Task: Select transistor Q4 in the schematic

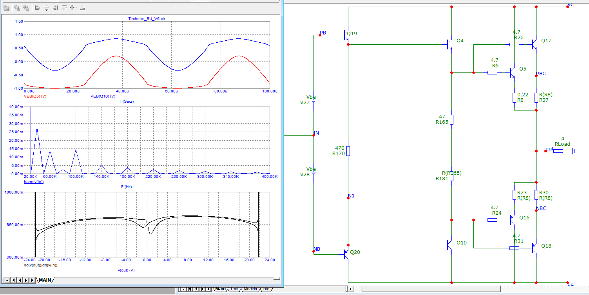Action: pyautogui.click(x=449, y=45)
